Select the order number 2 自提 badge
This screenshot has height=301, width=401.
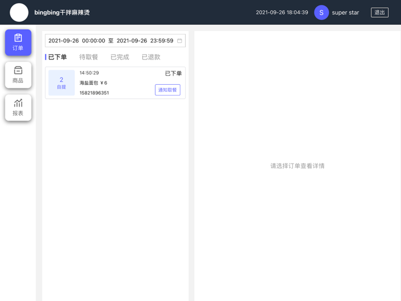61,82
